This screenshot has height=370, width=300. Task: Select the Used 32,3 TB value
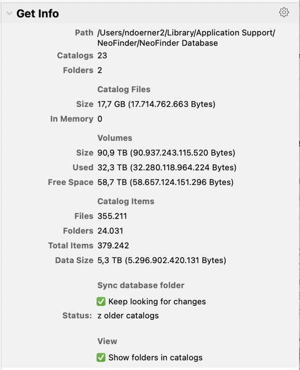pyautogui.click(x=167, y=168)
